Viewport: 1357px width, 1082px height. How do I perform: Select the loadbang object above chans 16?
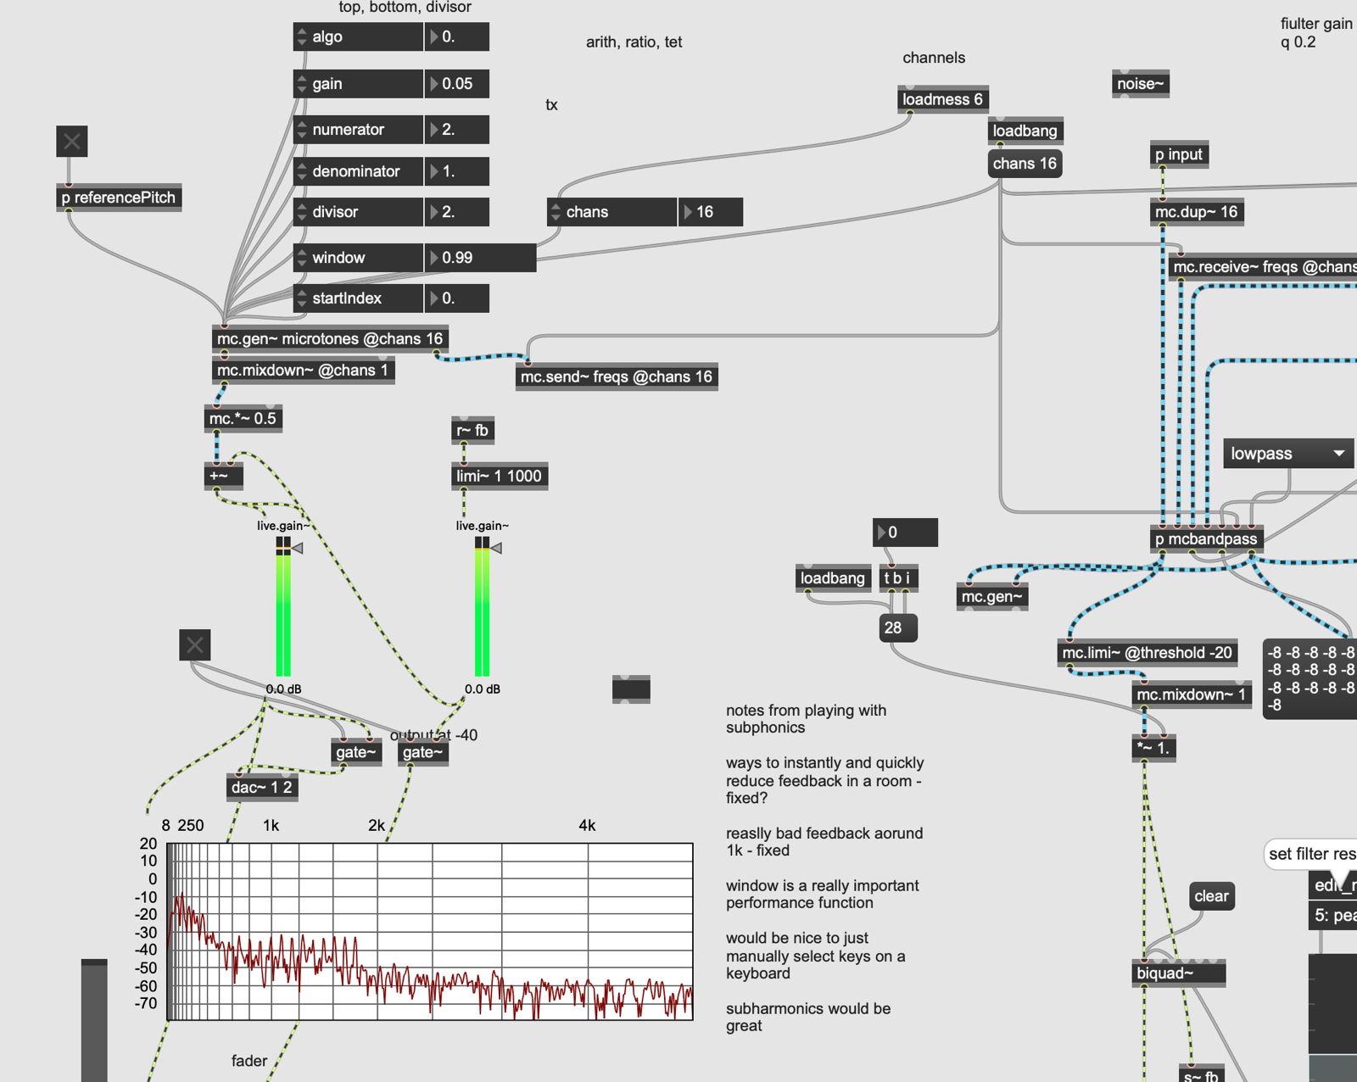pos(1025,131)
